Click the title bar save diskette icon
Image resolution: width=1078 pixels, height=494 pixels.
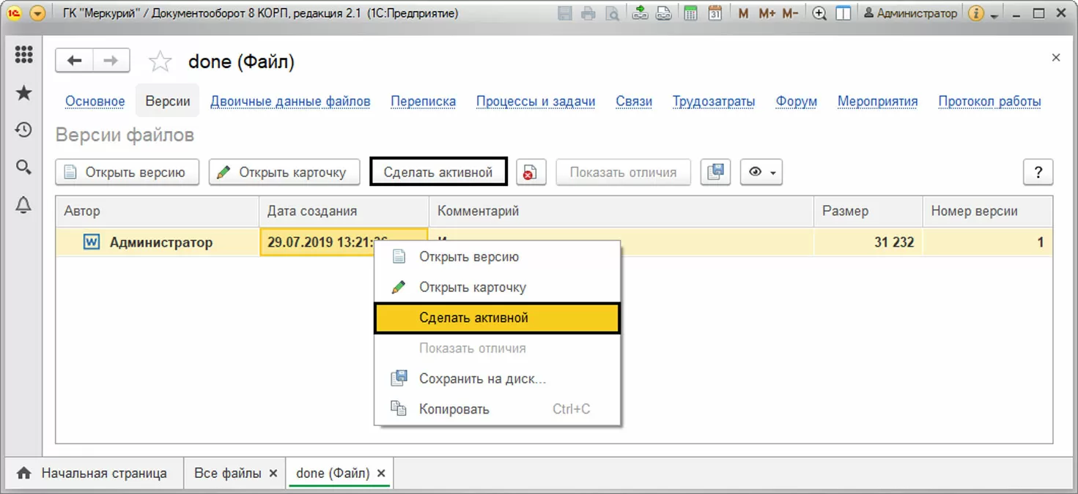coord(565,13)
